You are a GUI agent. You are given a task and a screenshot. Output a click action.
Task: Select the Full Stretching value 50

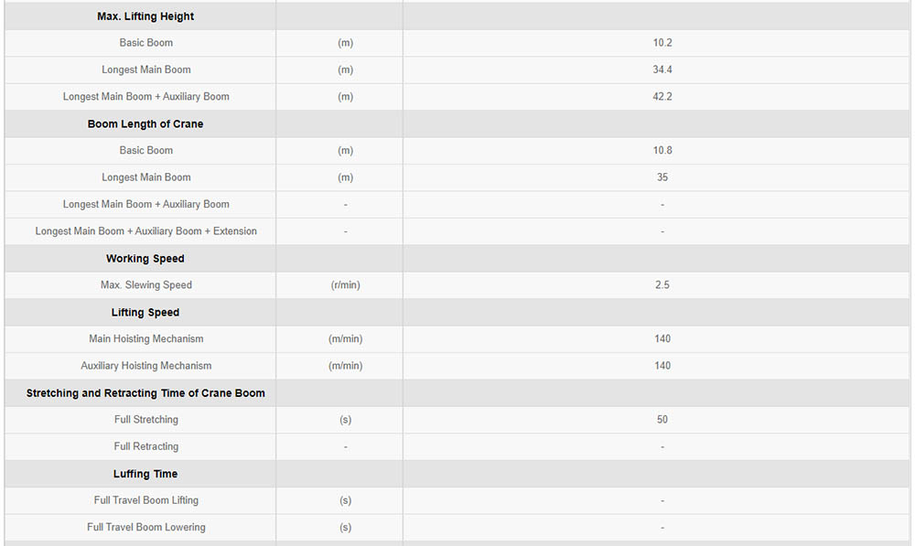coord(662,419)
